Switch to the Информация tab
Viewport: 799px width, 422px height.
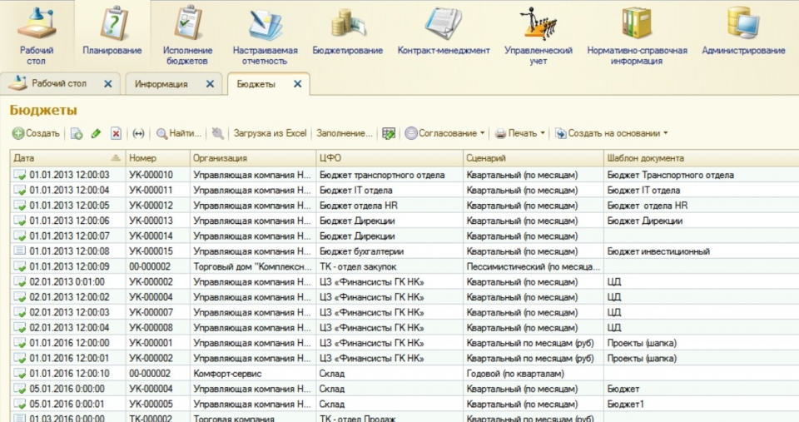161,84
